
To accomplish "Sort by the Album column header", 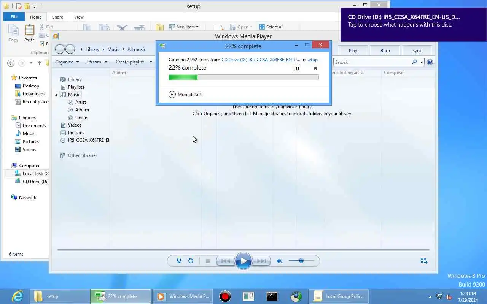I will pyautogui.click(x=119, y=73).
